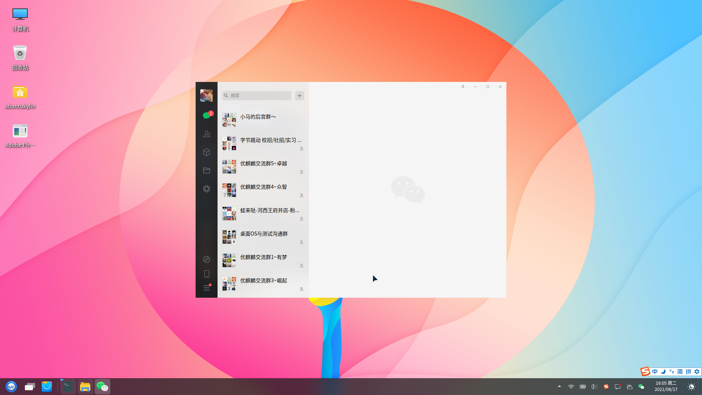Screen dimensions: 702x395
Task: Open the Contacts panel in WeChat sidebar
Action: tap(207, 134)
